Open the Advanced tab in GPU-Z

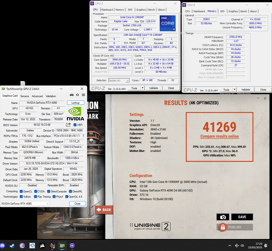point(37,96)
